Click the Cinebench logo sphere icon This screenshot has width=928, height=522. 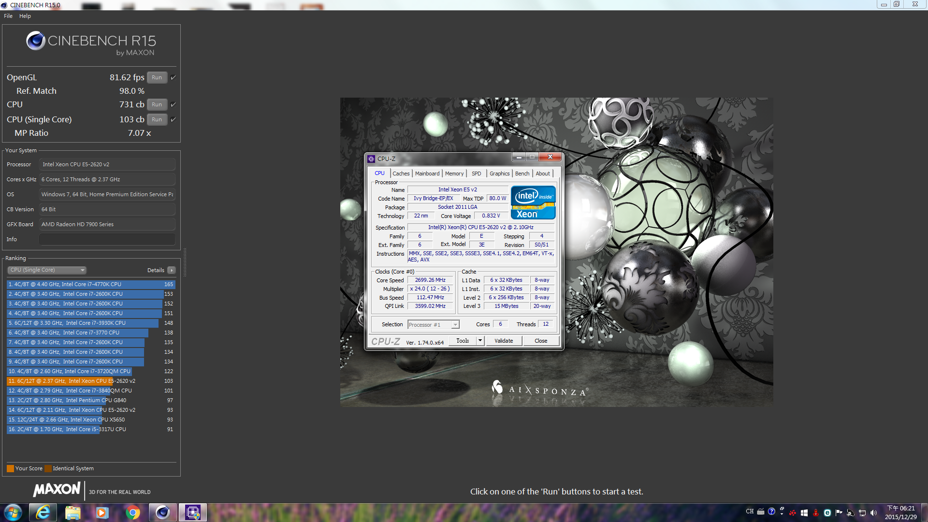click(x=36, y=41)
